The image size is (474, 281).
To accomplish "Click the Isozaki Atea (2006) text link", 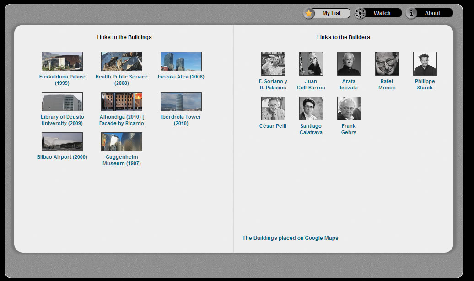I will [181, 77].
